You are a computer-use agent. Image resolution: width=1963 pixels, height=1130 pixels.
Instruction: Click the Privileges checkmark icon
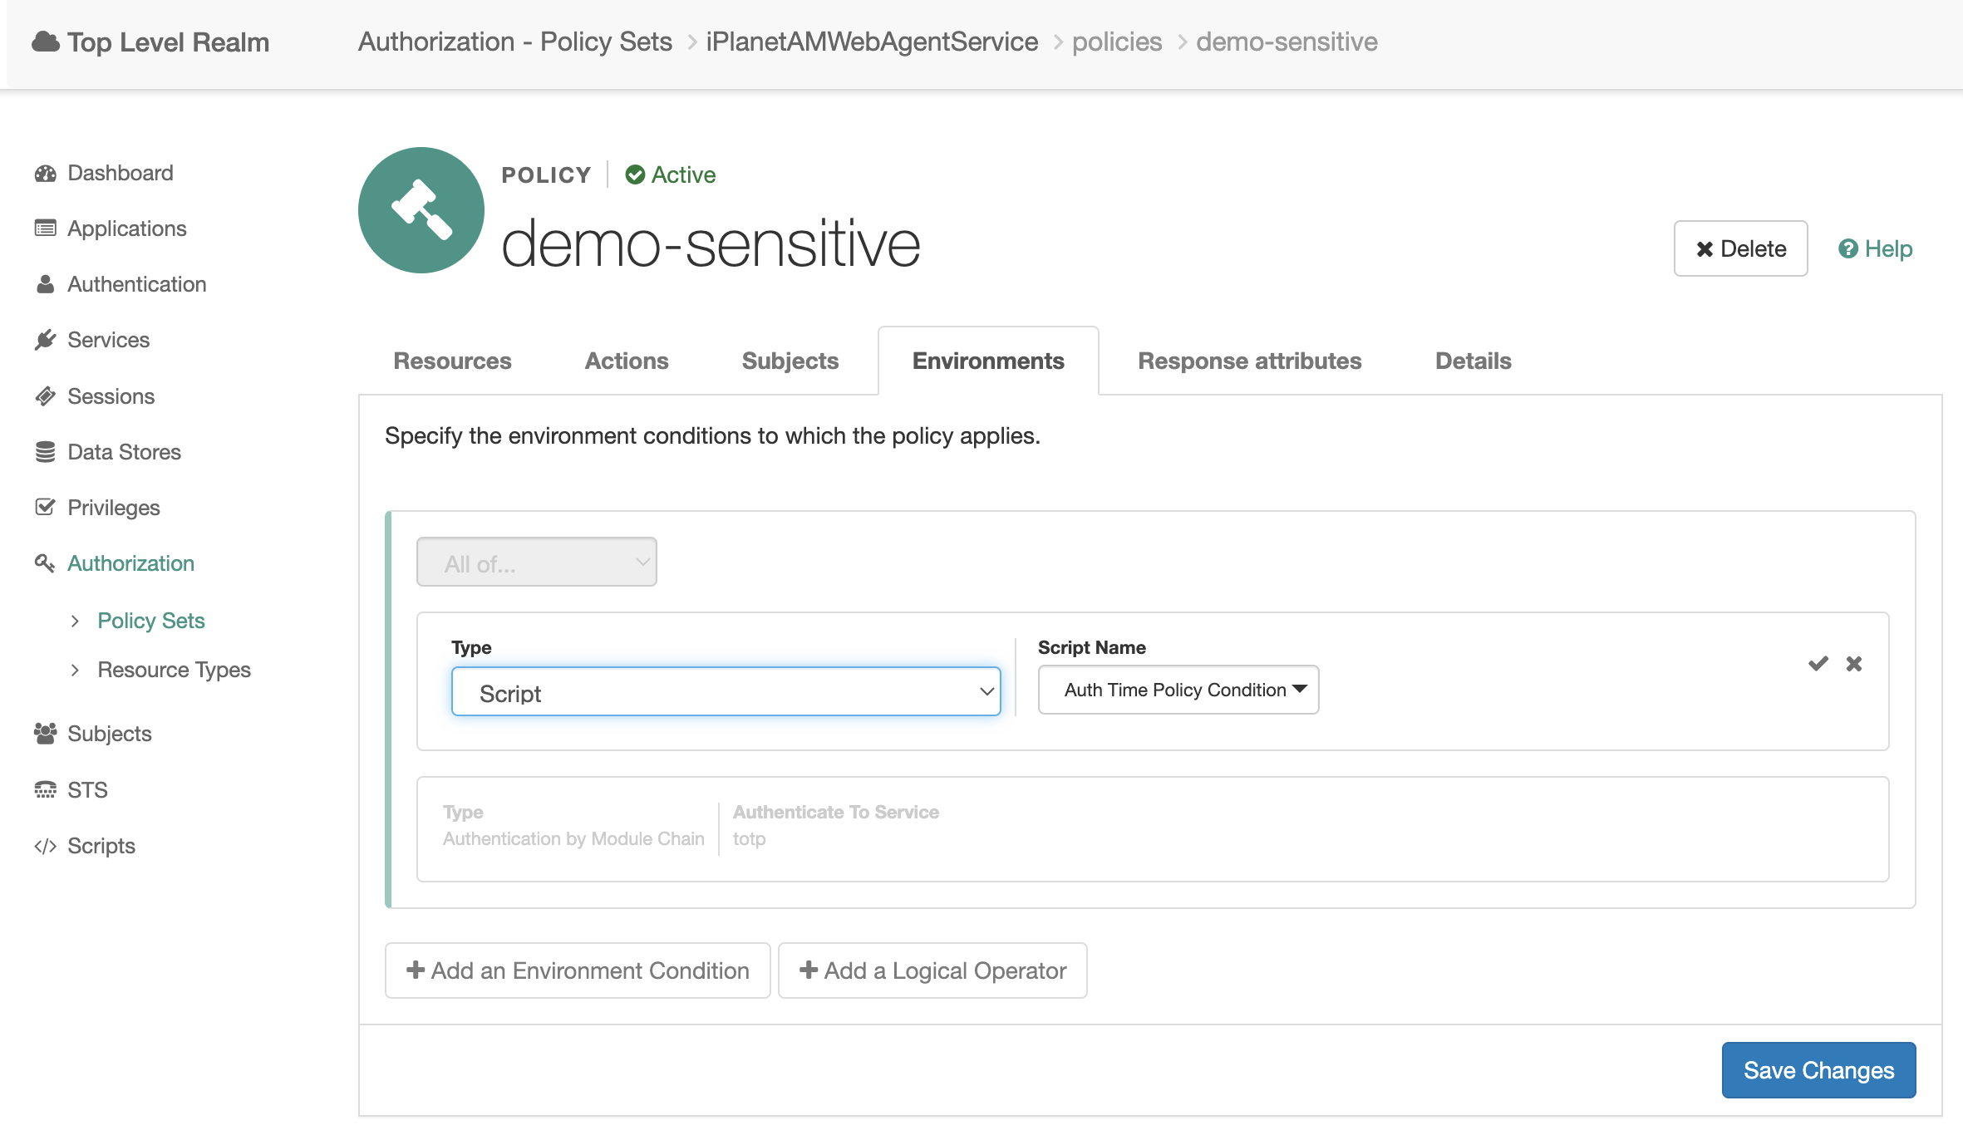pyautogui.click(x=45, y=508)
